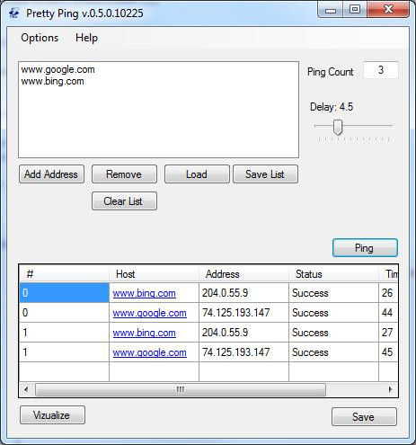The width and height of the screenshot is (416, 445).
Task: Click the Vizualize button
Action: (52, 415)
